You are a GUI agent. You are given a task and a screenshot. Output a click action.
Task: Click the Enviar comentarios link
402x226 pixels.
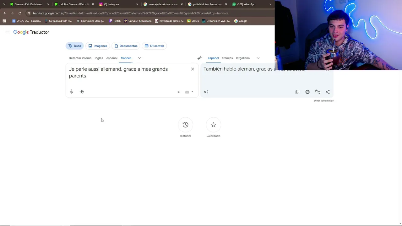[323, 101]
